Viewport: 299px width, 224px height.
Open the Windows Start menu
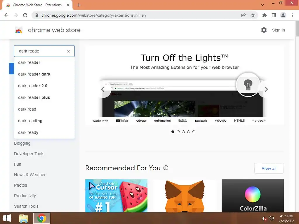[x=7, y=218]
